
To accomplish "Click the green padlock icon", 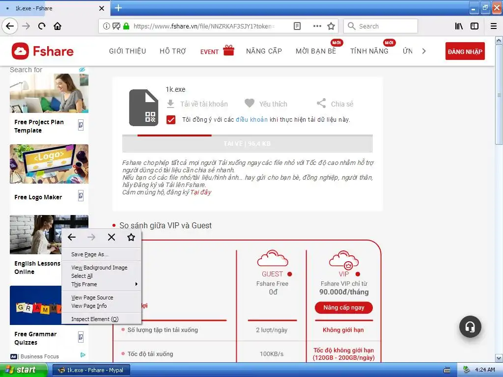I will click(126, 26).
